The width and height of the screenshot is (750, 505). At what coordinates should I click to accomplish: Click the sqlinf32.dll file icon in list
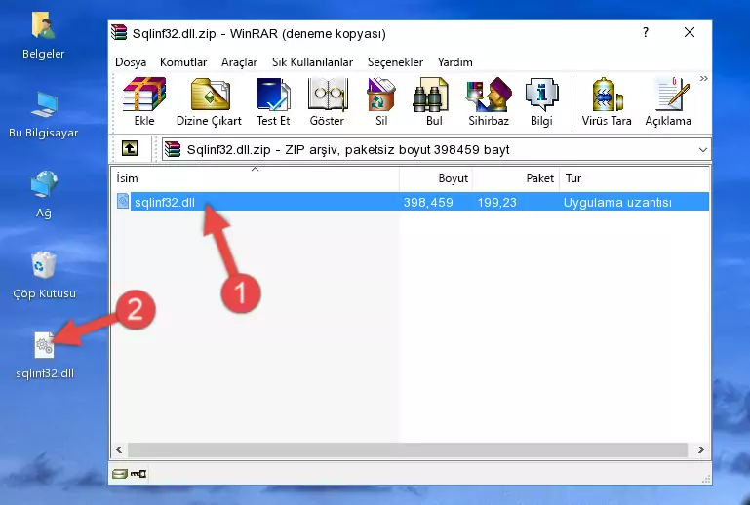[123, 202]
